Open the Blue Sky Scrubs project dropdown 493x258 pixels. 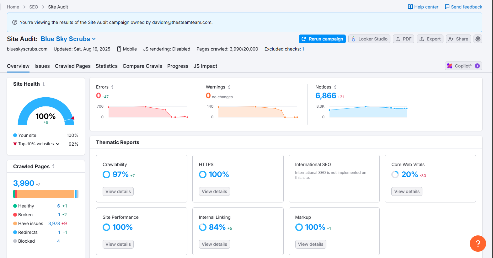pos(68,39)
